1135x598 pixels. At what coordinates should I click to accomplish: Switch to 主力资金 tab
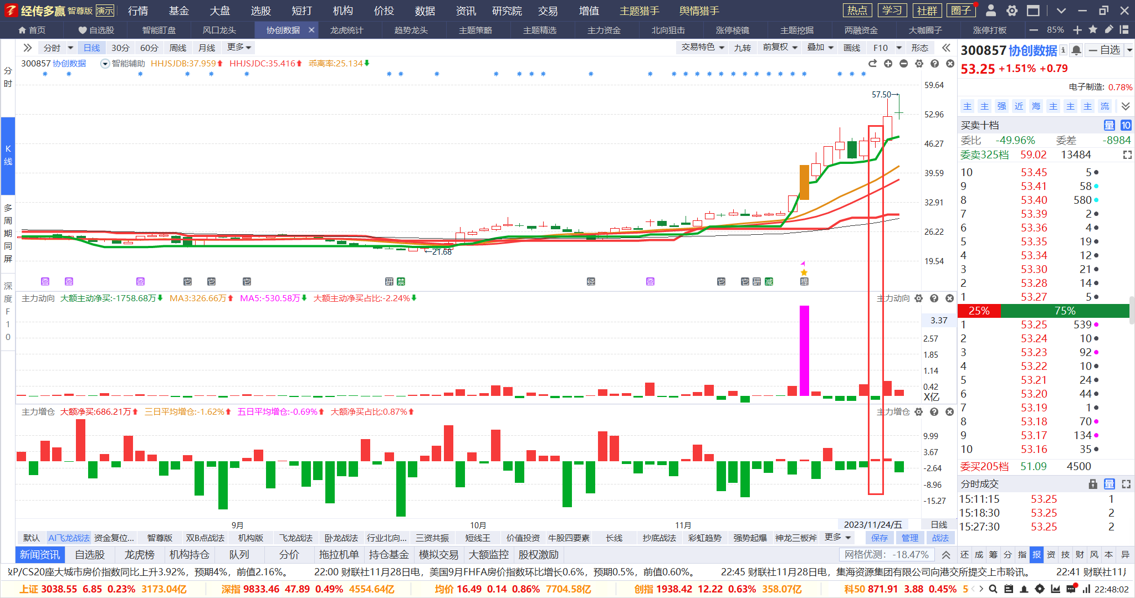(604, 30)
